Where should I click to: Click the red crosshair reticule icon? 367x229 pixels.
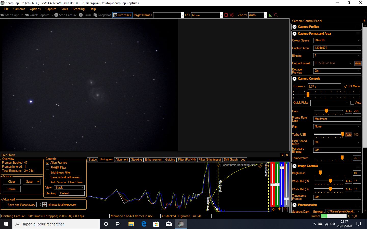(x=232, y=15)
